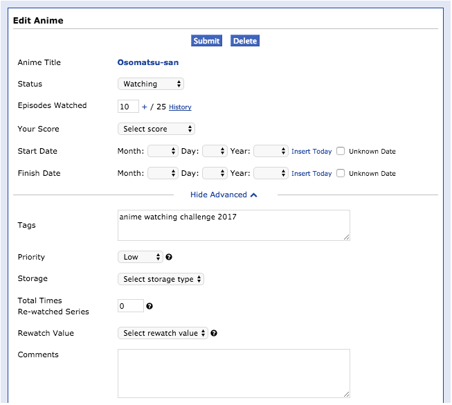Click Insert Today for Finish Date
Viewport: 452px width, 405px height.
(x=311, y=174)
